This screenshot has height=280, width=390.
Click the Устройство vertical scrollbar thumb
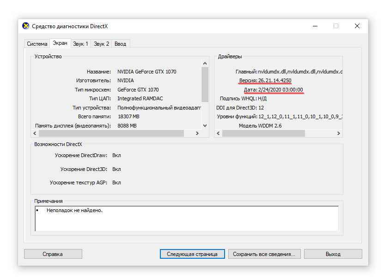pos(205,85)
